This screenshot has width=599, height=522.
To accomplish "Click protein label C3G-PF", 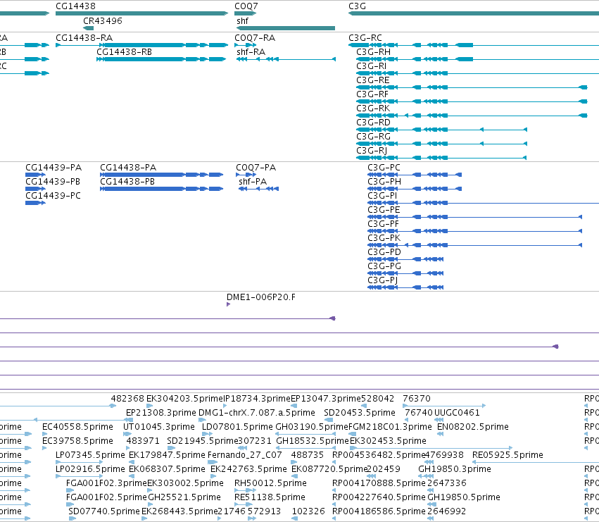I will (383, 224).
